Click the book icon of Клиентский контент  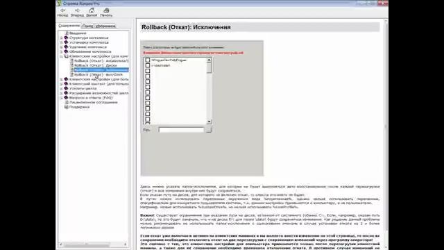click(x=66, y=84)
